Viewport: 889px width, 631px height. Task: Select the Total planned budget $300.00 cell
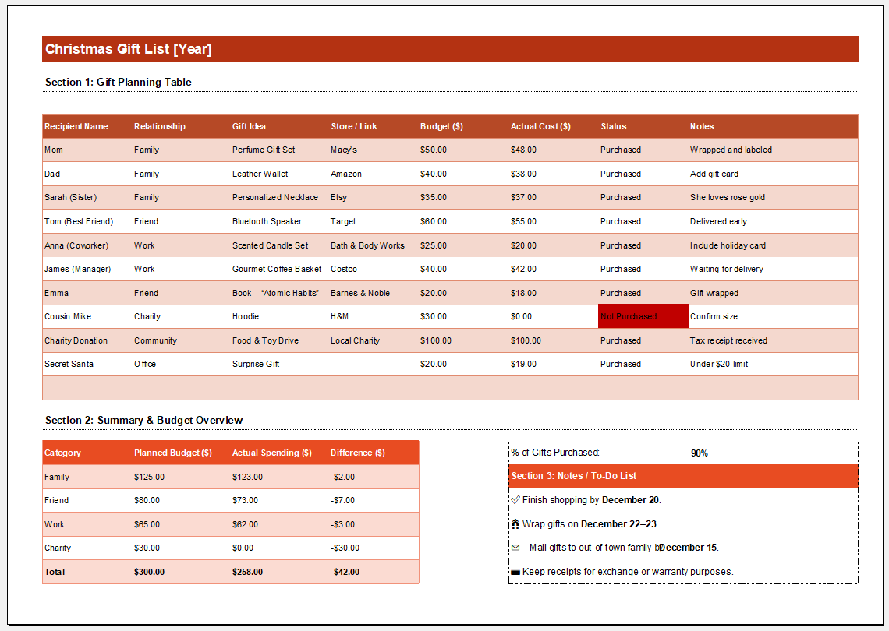click(150, 572)
